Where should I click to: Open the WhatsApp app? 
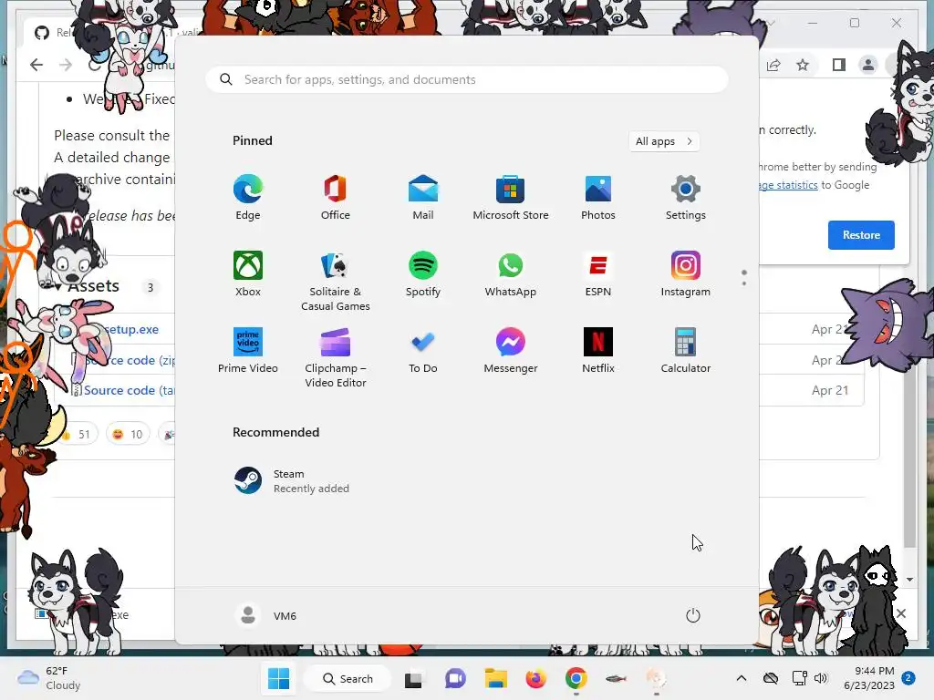click(x=511, y=273)
